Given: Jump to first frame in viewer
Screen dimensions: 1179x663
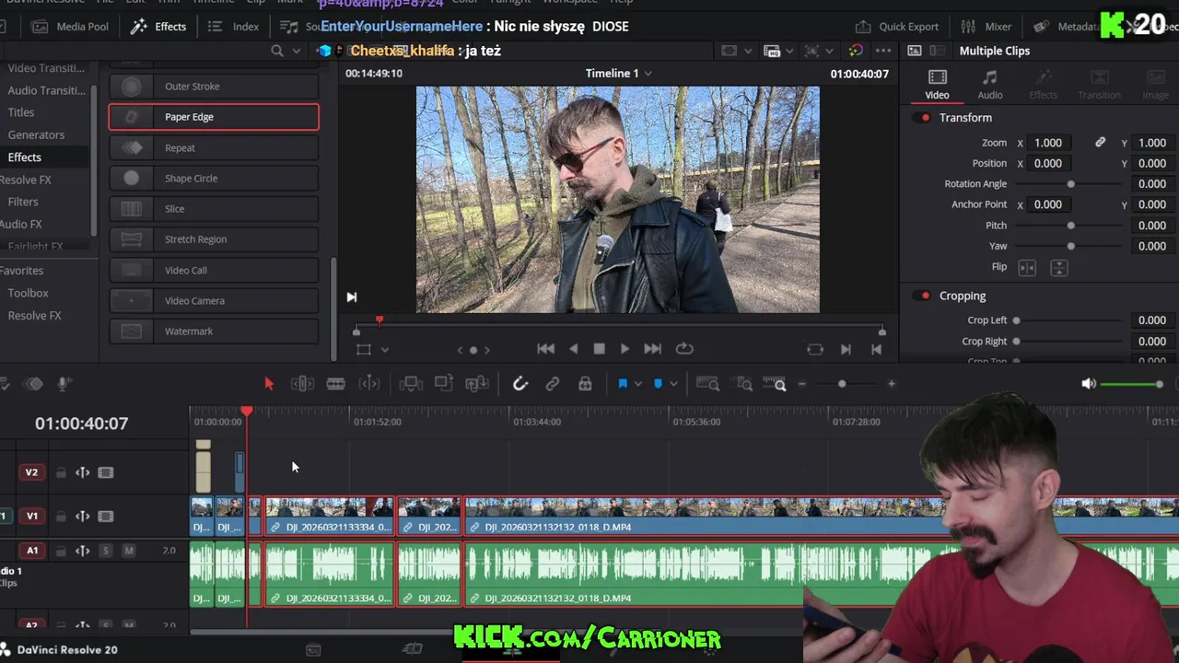Looking at the screenshot, I should [545, 349].
